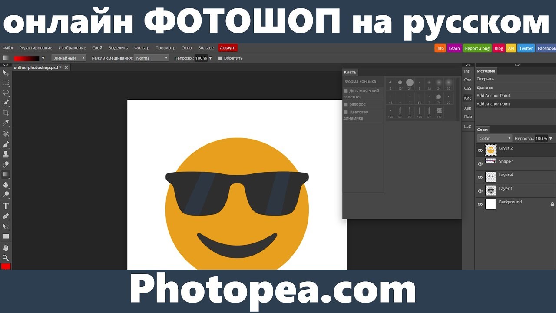Viewport: 556px width, 313px height.
Task: Open the gradient picker dropdown arrow
Action: tap(43, 58)
